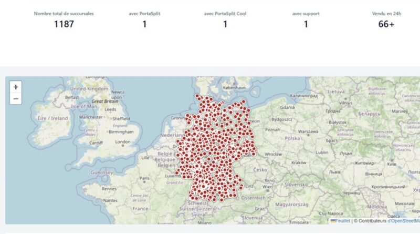
Task: Zoom in on the map with plus button
Action: 16,87
